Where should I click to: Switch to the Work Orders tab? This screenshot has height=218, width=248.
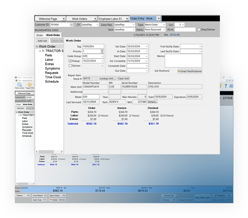[80, 18]
